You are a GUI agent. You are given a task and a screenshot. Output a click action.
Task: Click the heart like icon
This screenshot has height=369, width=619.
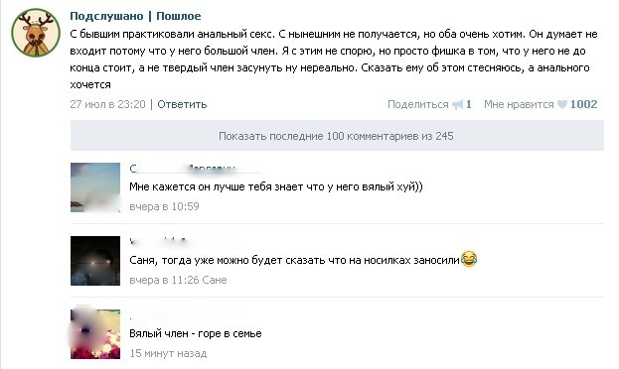coord(562,104)
